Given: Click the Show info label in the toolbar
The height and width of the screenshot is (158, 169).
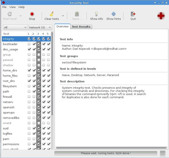Looking at the screenshot, I should click(96, 19).
